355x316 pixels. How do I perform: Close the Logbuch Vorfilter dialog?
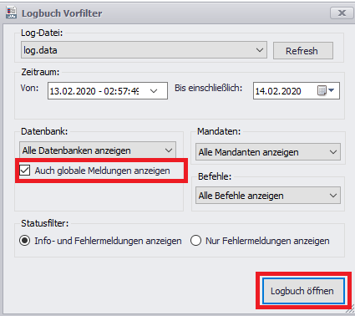342,13
